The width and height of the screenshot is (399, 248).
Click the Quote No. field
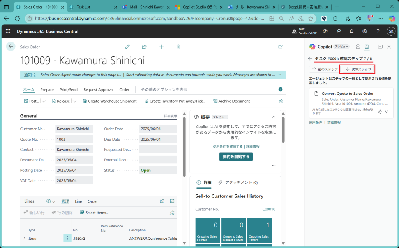click(x=74, y=139)
